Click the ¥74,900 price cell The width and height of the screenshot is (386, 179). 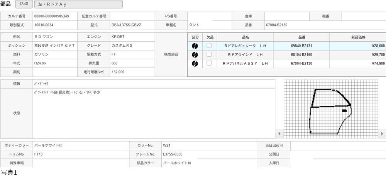coord(357,64)
